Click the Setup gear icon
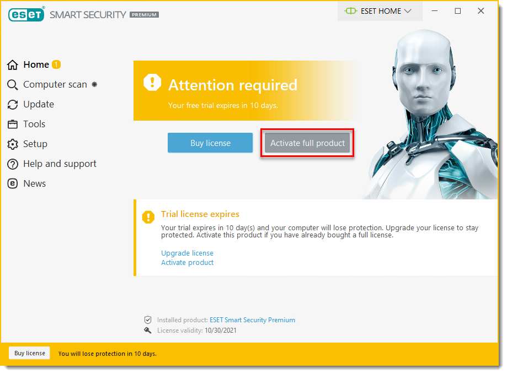Viewport: 507px width, 374px height. tap(13, 144)
